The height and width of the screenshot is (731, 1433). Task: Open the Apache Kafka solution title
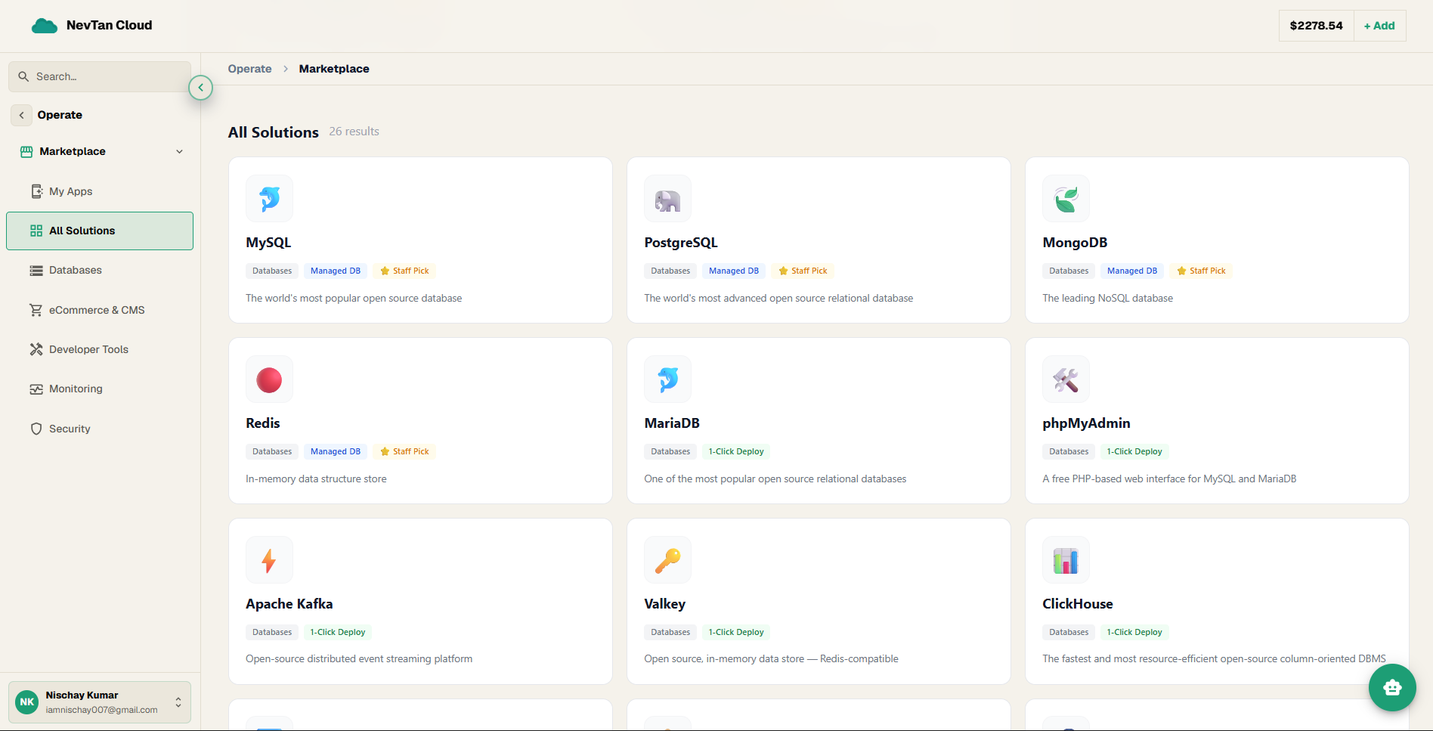click(x=289, y=604)
